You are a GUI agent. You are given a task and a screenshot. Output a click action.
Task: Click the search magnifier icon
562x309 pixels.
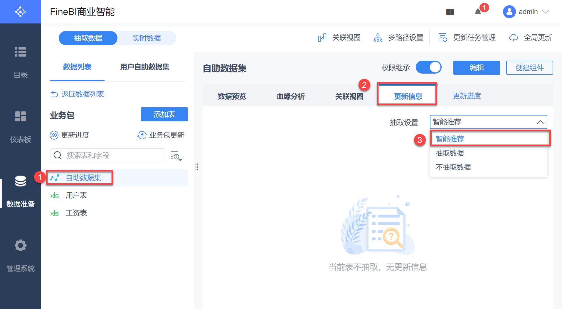click(58, 155)
